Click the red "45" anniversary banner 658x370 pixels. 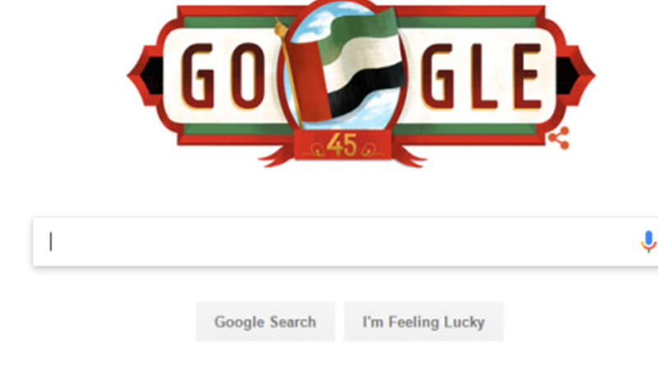[343, 146]
